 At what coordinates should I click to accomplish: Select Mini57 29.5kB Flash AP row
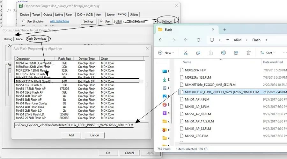pos(79,118)
